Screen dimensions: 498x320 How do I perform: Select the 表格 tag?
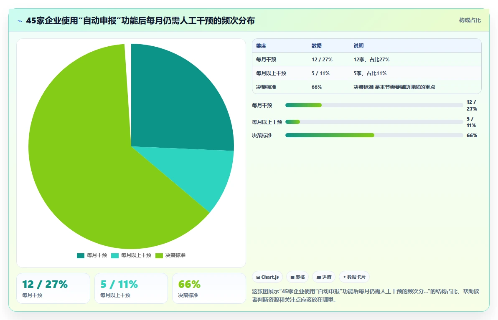tap(297, 277)
